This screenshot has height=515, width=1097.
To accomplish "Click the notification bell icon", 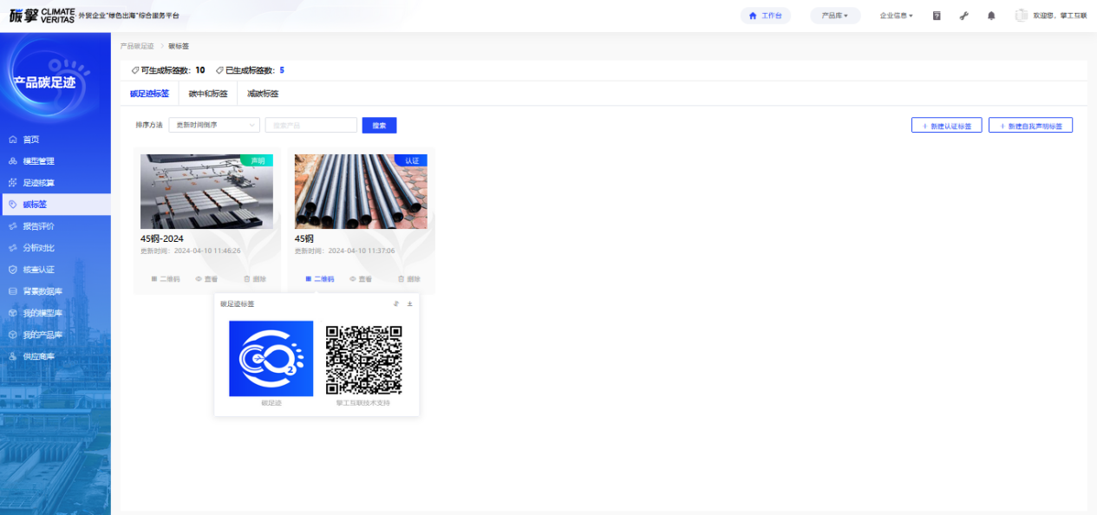I will [x=991, y=16].
